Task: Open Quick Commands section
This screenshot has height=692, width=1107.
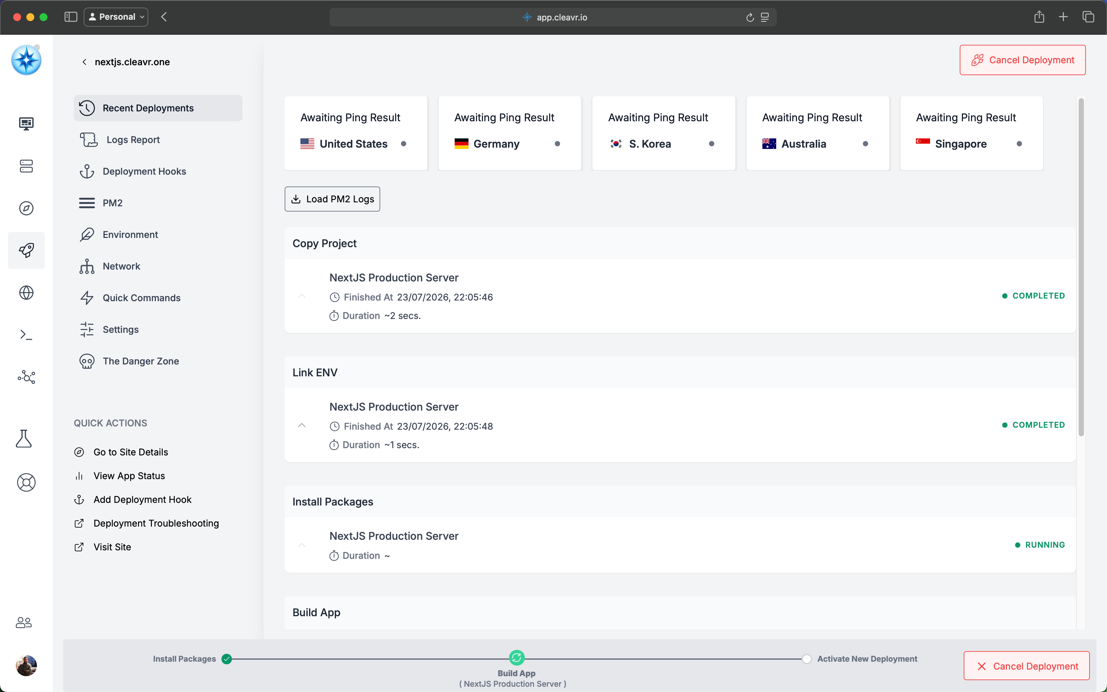Action: [x=158, y=298]
